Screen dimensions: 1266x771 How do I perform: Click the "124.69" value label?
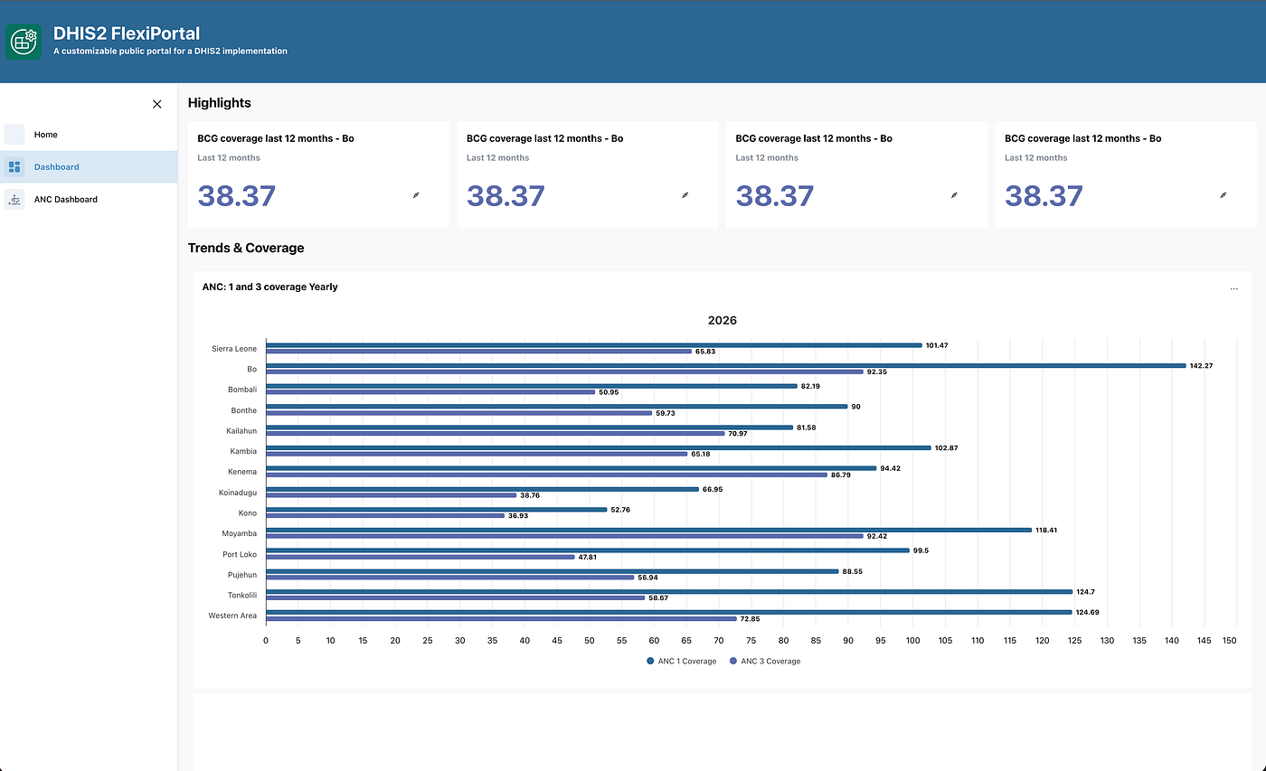(1087, 613)
